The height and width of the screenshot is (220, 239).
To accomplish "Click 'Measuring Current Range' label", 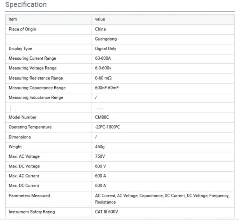I will pyautogui.click(x=32, y=58).
